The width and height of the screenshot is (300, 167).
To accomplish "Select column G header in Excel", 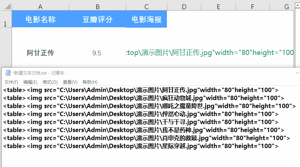I will click(281, 7).
